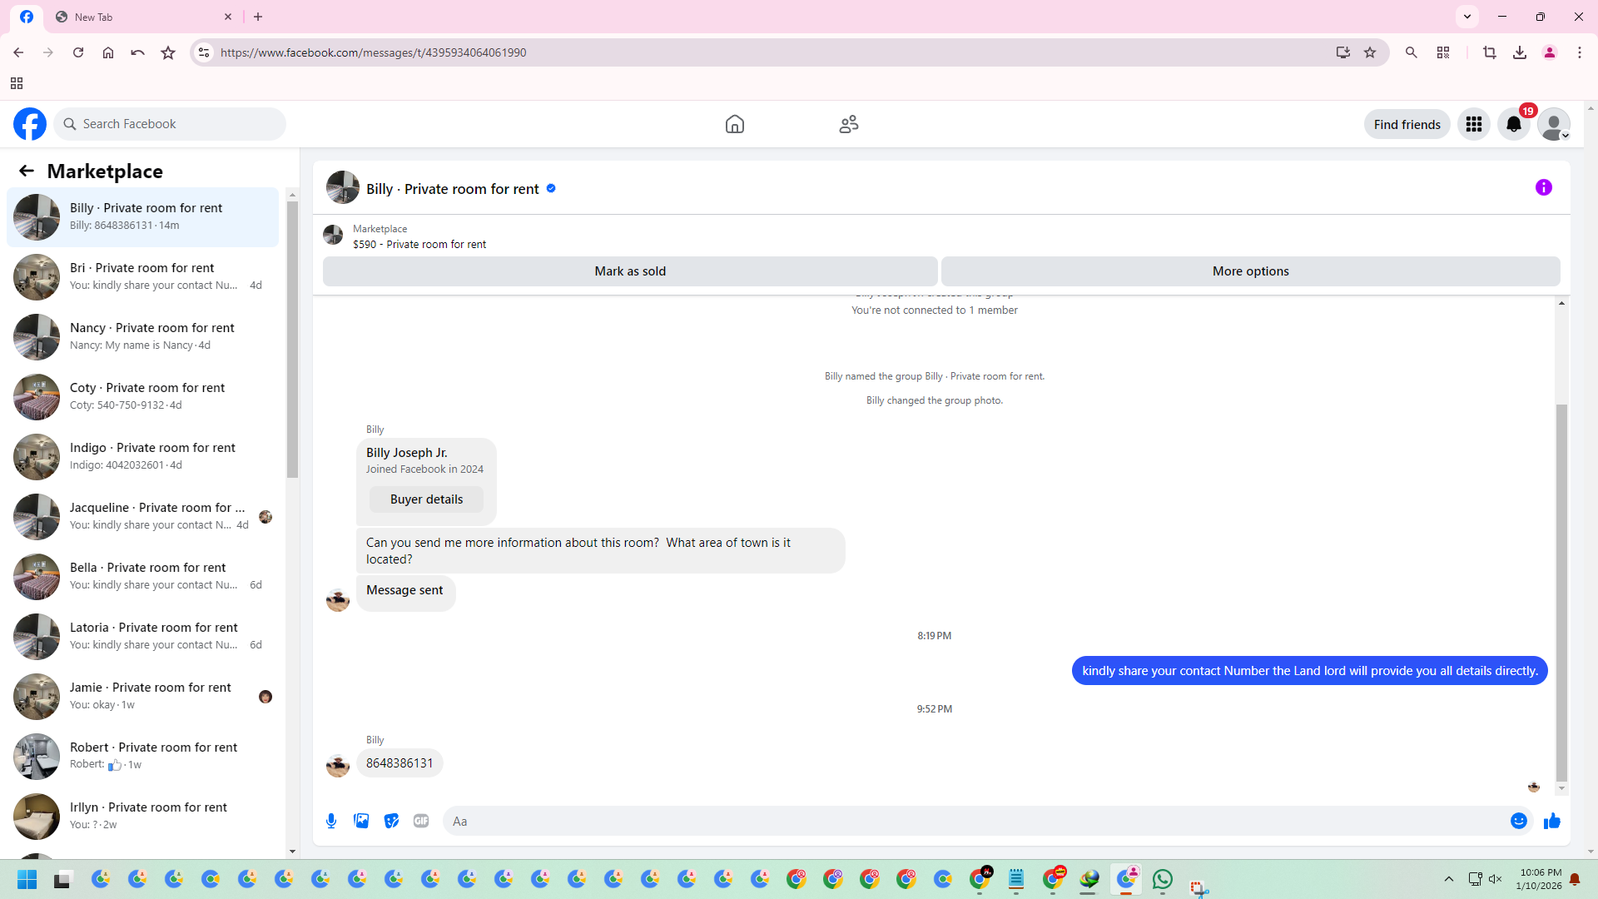Open the Facebook menu grid icon
1598x899 pixels.
(x=1474, y=124)
